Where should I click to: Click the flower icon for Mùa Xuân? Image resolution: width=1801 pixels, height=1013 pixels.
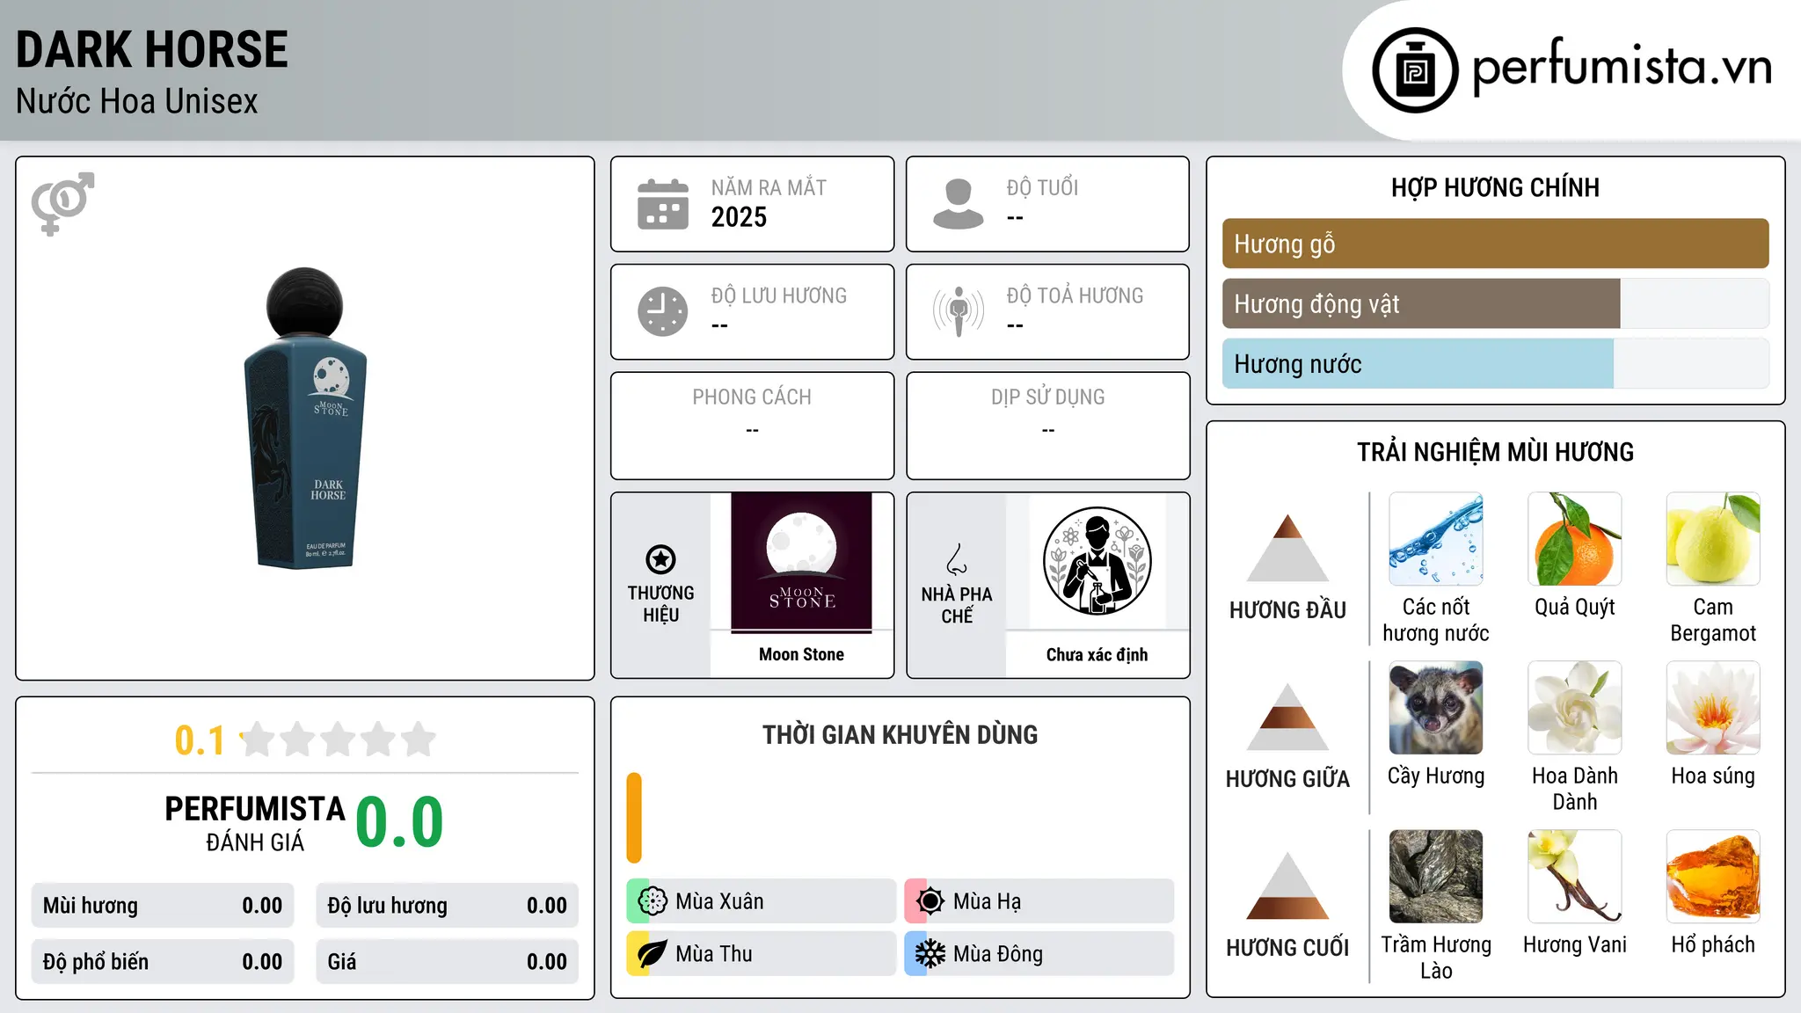coord(653,901)
